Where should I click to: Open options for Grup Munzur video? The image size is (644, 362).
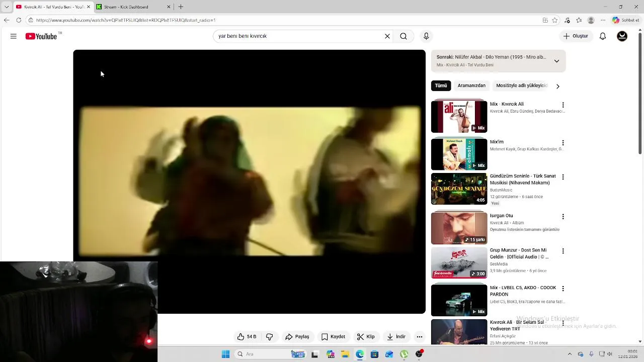[x=563, y=251]
